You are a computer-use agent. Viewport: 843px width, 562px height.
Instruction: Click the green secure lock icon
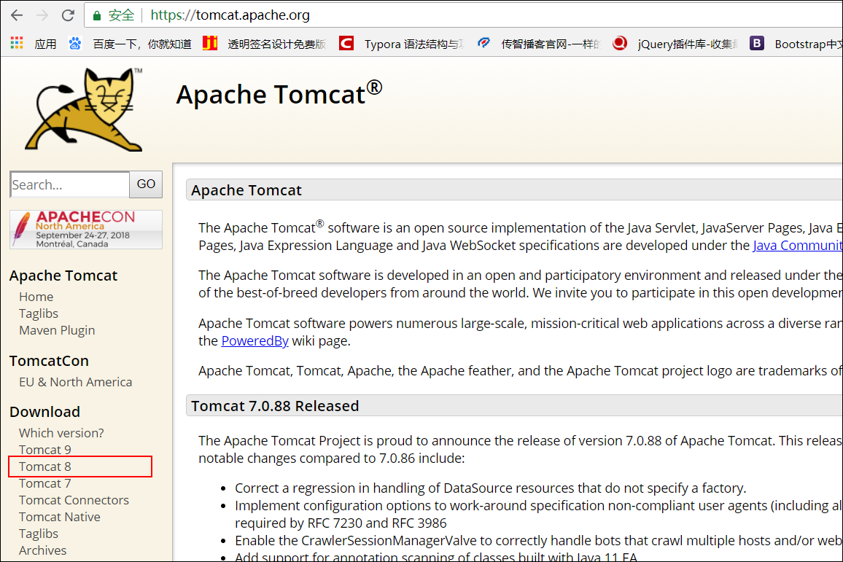(97, 15)
